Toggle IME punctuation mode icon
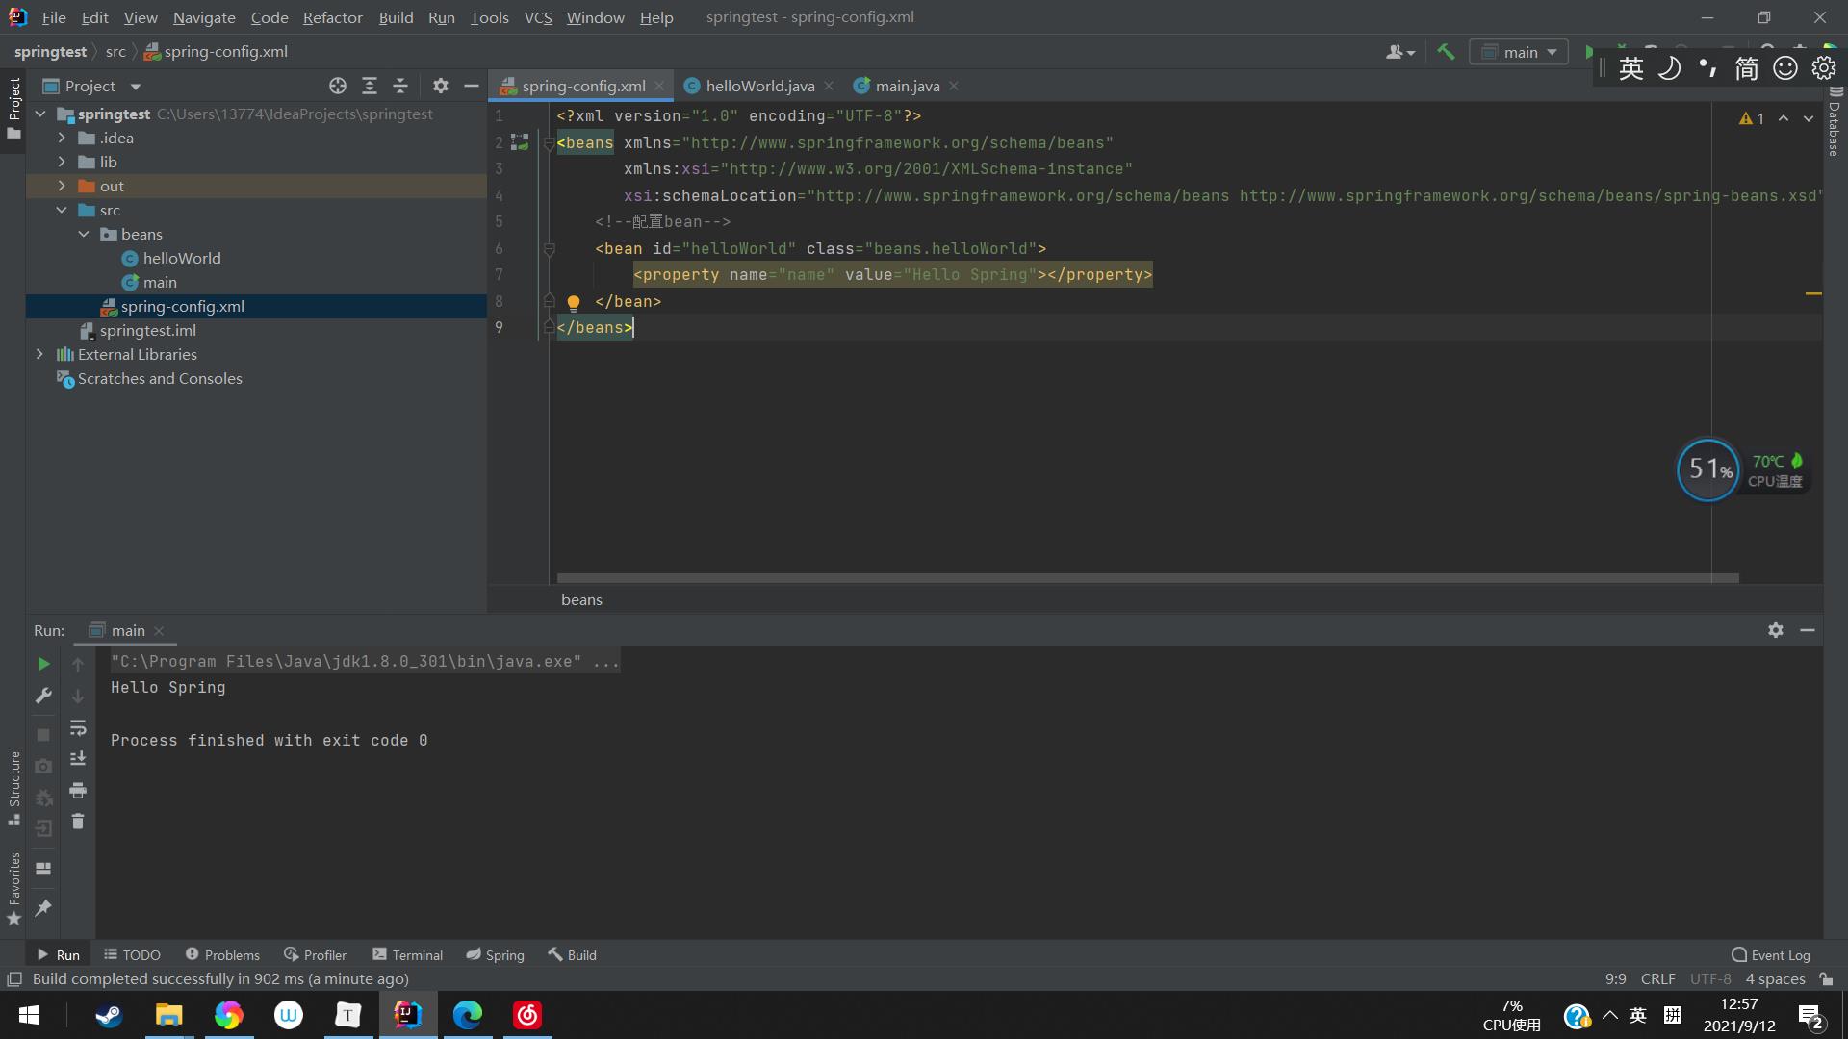The height and width of the screenshot is (1039, 1848). 1708,68
